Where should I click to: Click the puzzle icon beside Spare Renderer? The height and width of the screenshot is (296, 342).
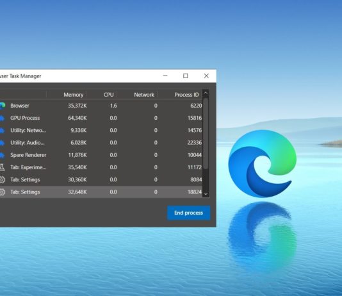2,155
